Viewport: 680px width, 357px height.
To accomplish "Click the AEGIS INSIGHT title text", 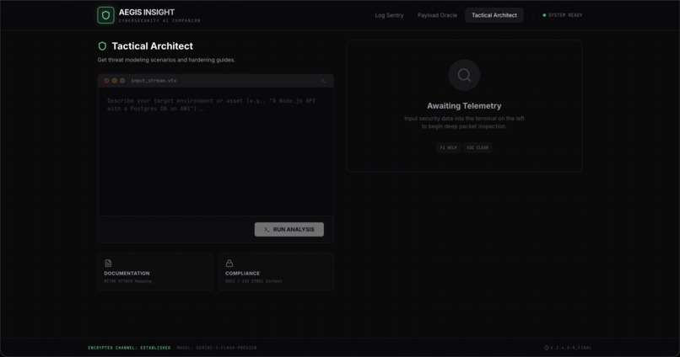I will [147, 12].
